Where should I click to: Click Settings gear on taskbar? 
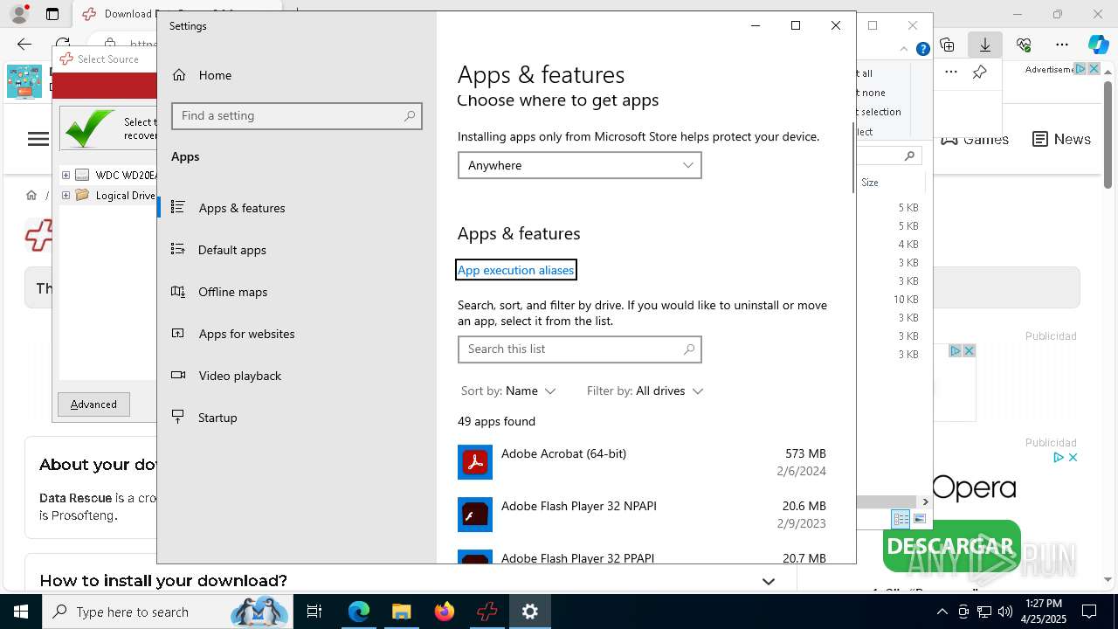pyautogui.click(x=529, y=612)
